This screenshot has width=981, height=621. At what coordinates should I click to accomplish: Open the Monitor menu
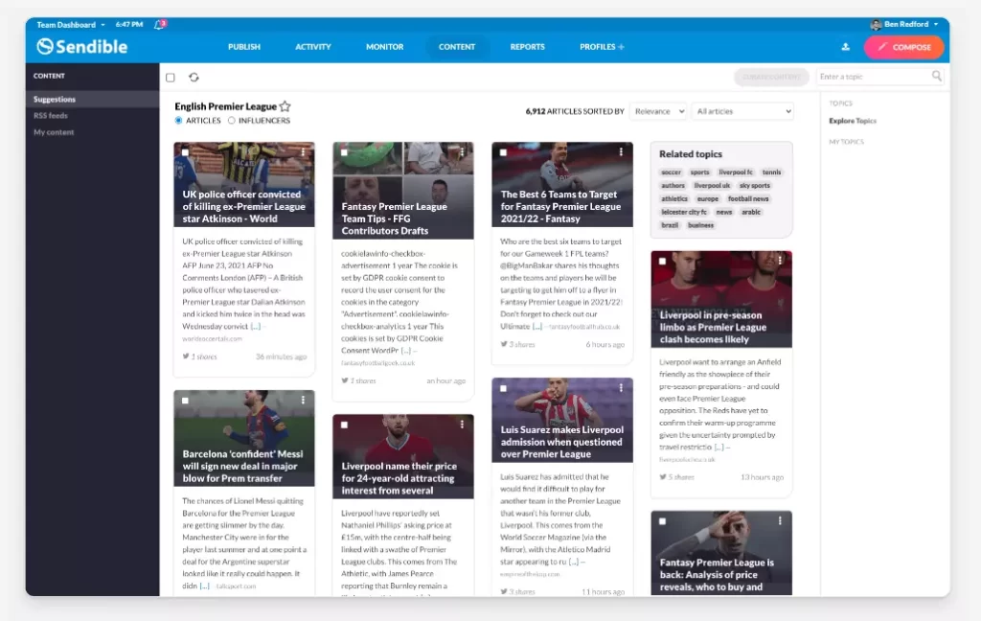tap(385, 47)
